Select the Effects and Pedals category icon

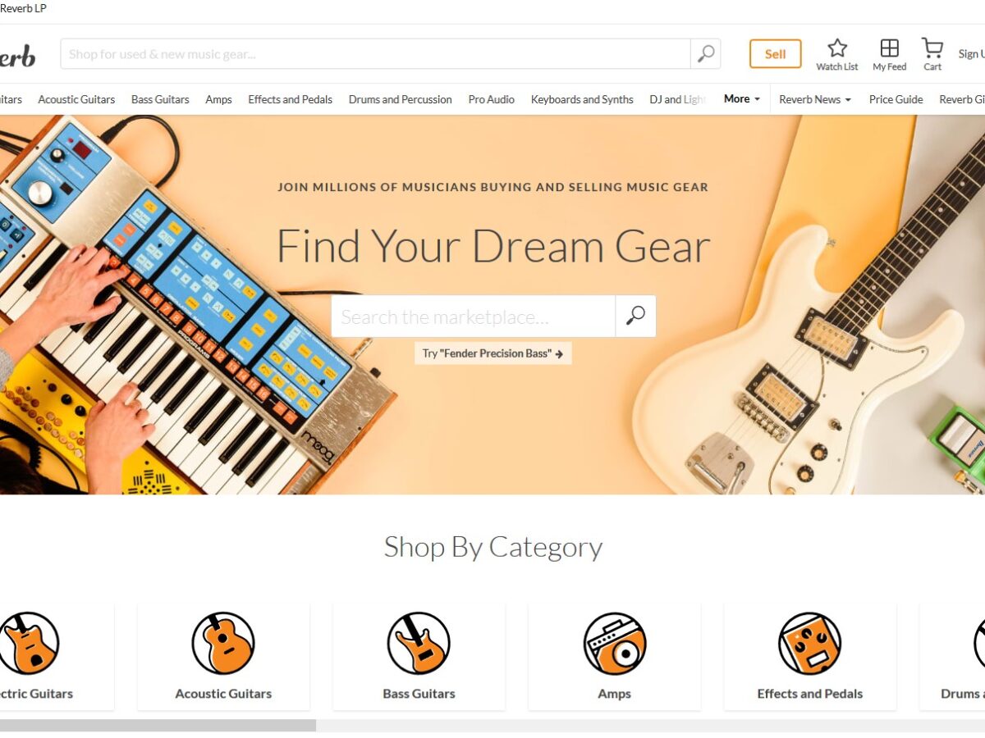(810, 644)
